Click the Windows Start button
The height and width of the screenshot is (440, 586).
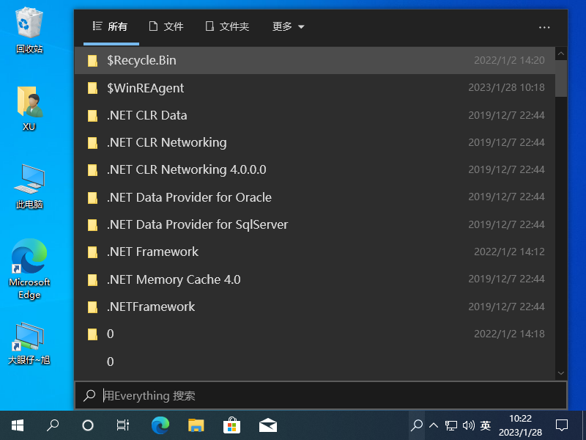(17, 425)
